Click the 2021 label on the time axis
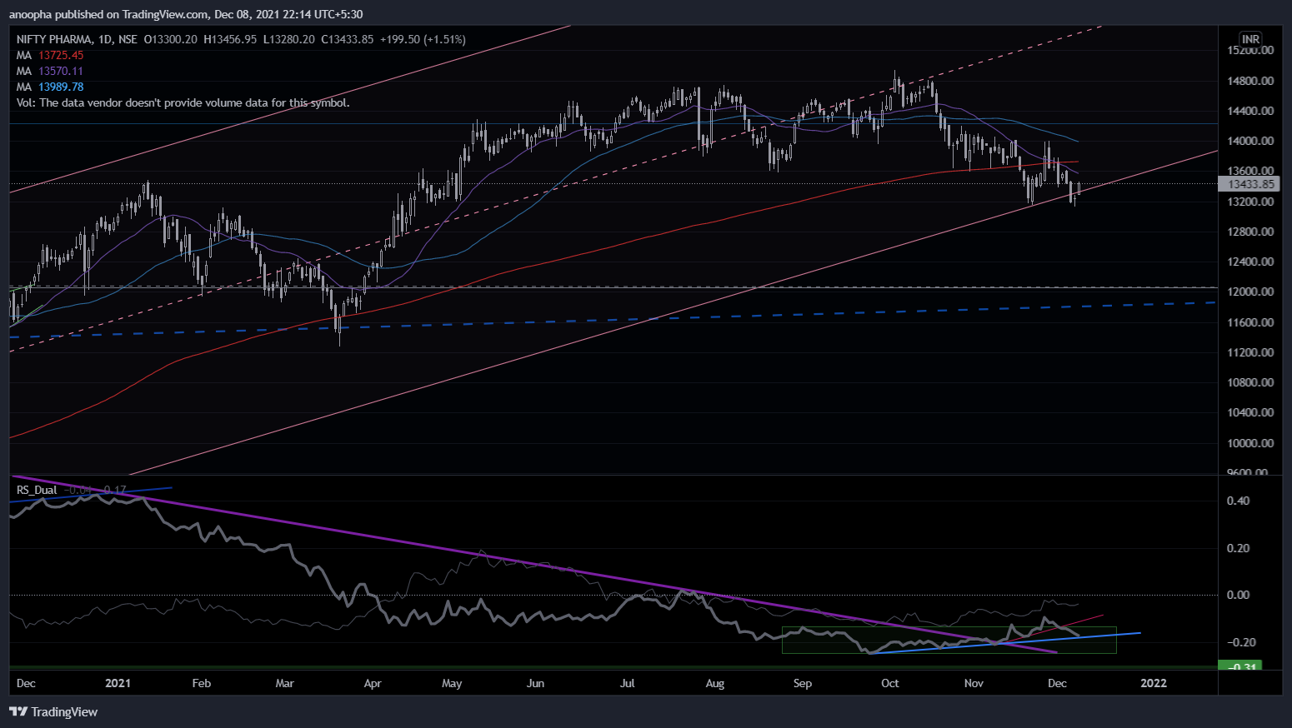The height and width of the screenshot is (728, 1292). [x=118, y=683]
